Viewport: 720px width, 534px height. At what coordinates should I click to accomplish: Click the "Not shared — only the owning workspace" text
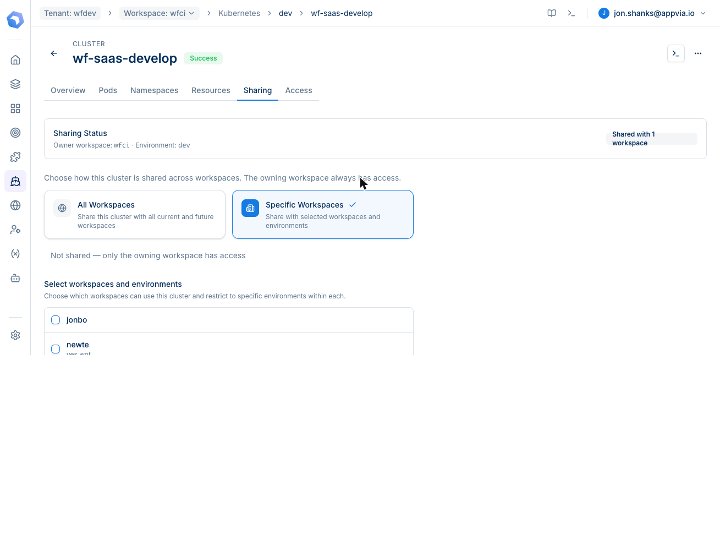click(x=148, y=255)
